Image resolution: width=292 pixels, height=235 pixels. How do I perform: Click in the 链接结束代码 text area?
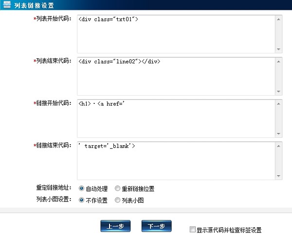coord(175,160)
